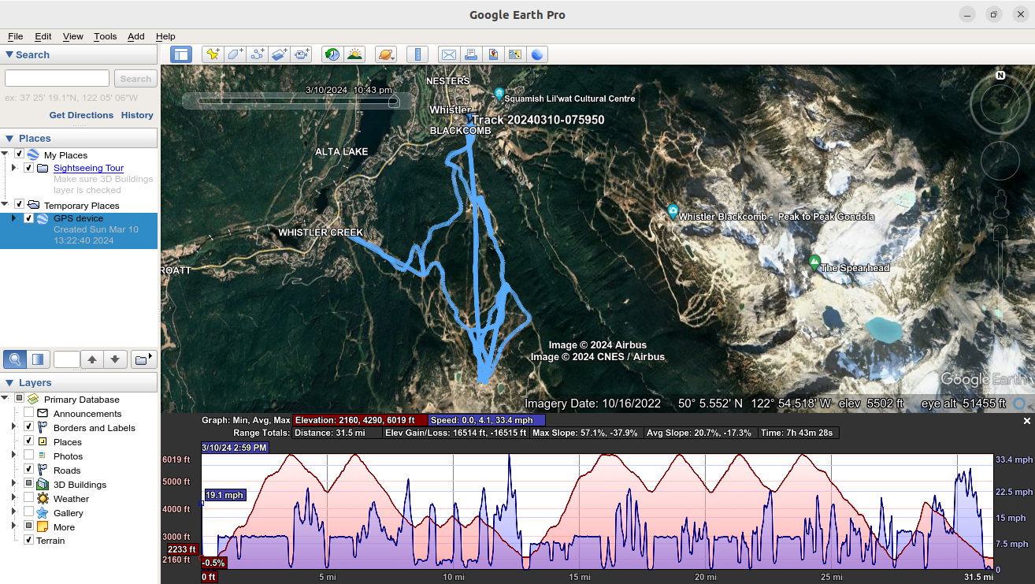This screenshot has height=584, width=1035.
Task: Move selected place down with arrow
Action: point(115,360)
